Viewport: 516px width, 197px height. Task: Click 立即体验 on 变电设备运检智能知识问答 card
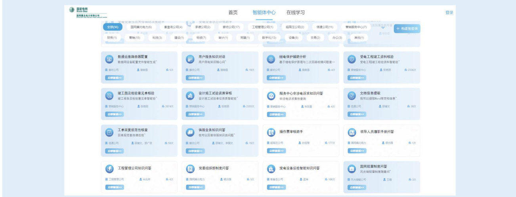(276, 187)
